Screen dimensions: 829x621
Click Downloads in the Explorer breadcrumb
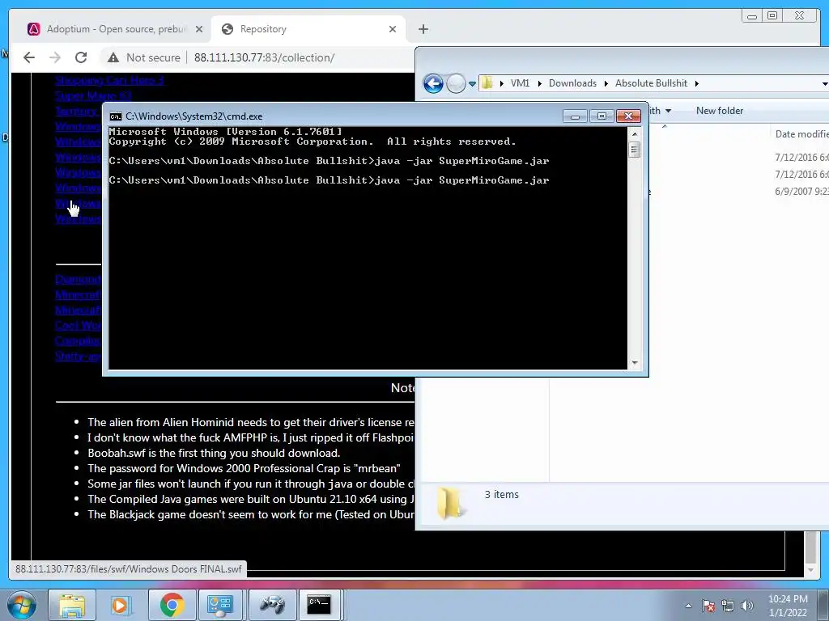coord(572,83)
